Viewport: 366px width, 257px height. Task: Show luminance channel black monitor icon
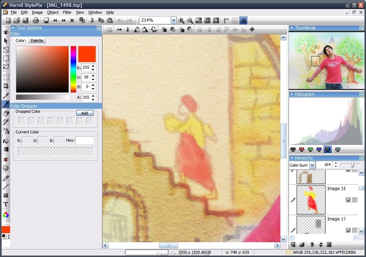pos(293,149)
